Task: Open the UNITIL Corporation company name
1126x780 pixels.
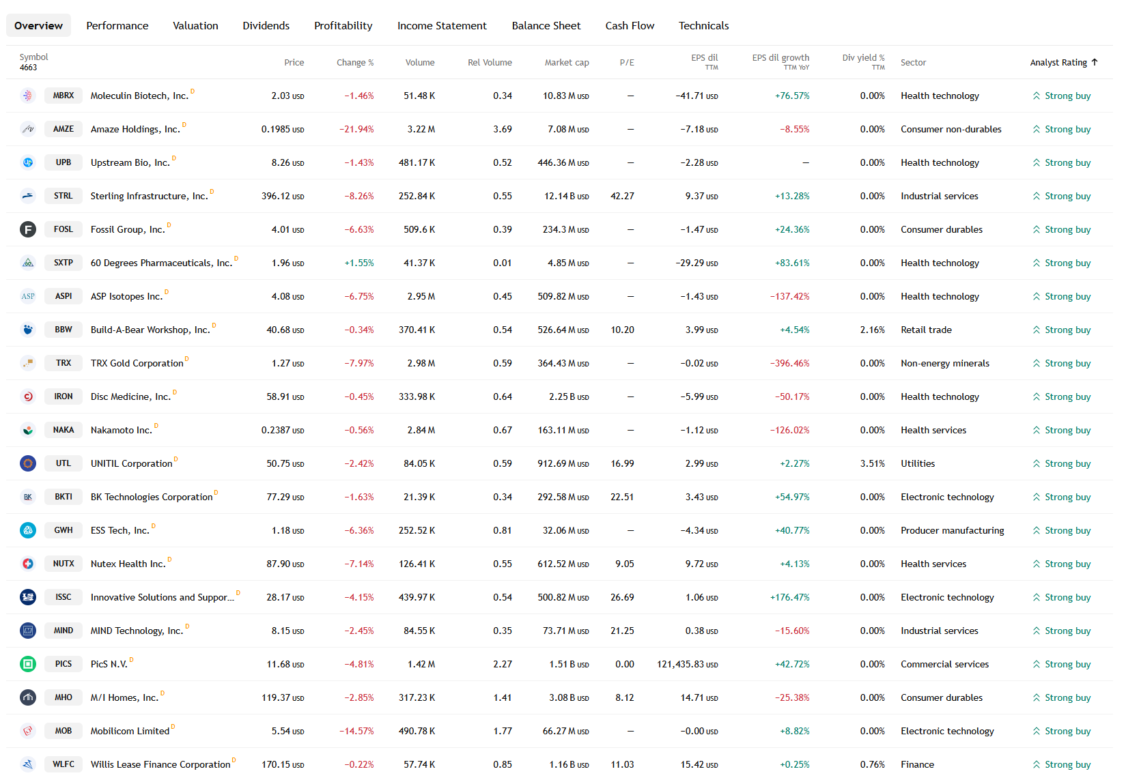Action: 132,463
